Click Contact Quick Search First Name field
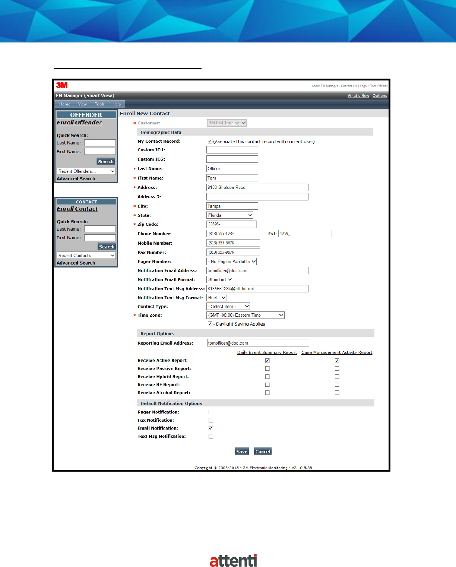456x567 pixels. pyautogui.click(x=100, y=237)
